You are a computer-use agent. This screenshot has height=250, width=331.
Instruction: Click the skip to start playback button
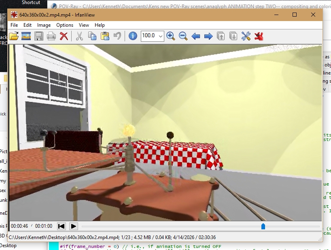click(61, 226)
